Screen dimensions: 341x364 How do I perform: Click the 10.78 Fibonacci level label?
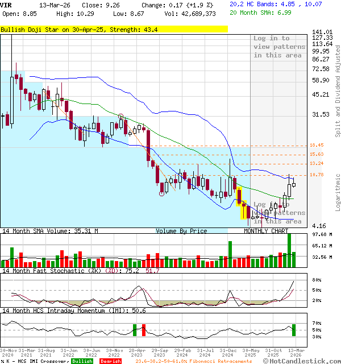tap(317, 175)
